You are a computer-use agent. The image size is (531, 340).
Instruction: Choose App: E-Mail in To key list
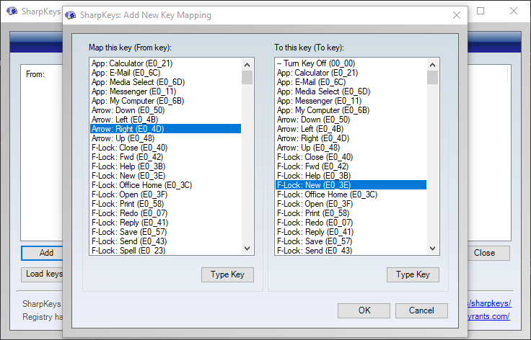click(x=351, y=82)
